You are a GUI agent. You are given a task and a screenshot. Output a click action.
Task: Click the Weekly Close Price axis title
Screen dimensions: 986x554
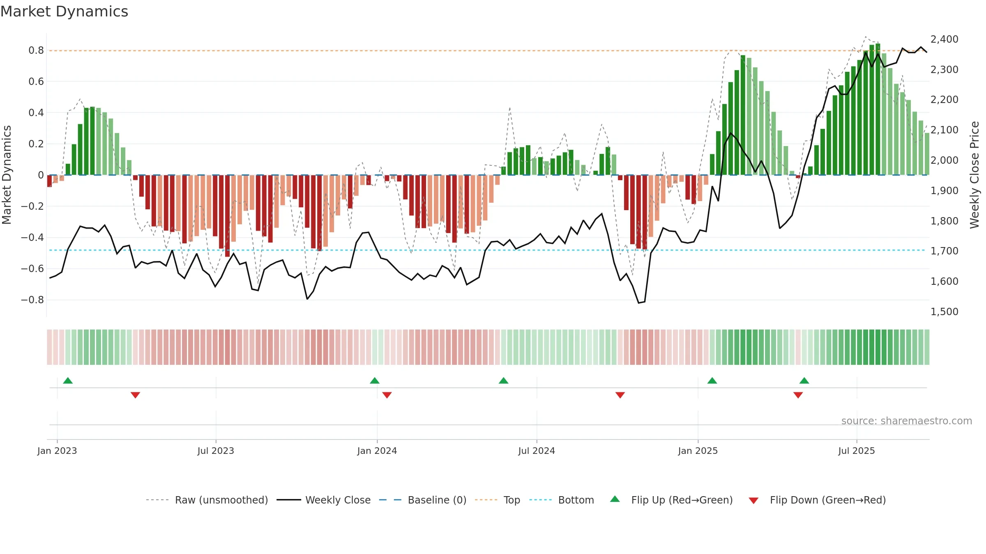click(x=974, y=175)
